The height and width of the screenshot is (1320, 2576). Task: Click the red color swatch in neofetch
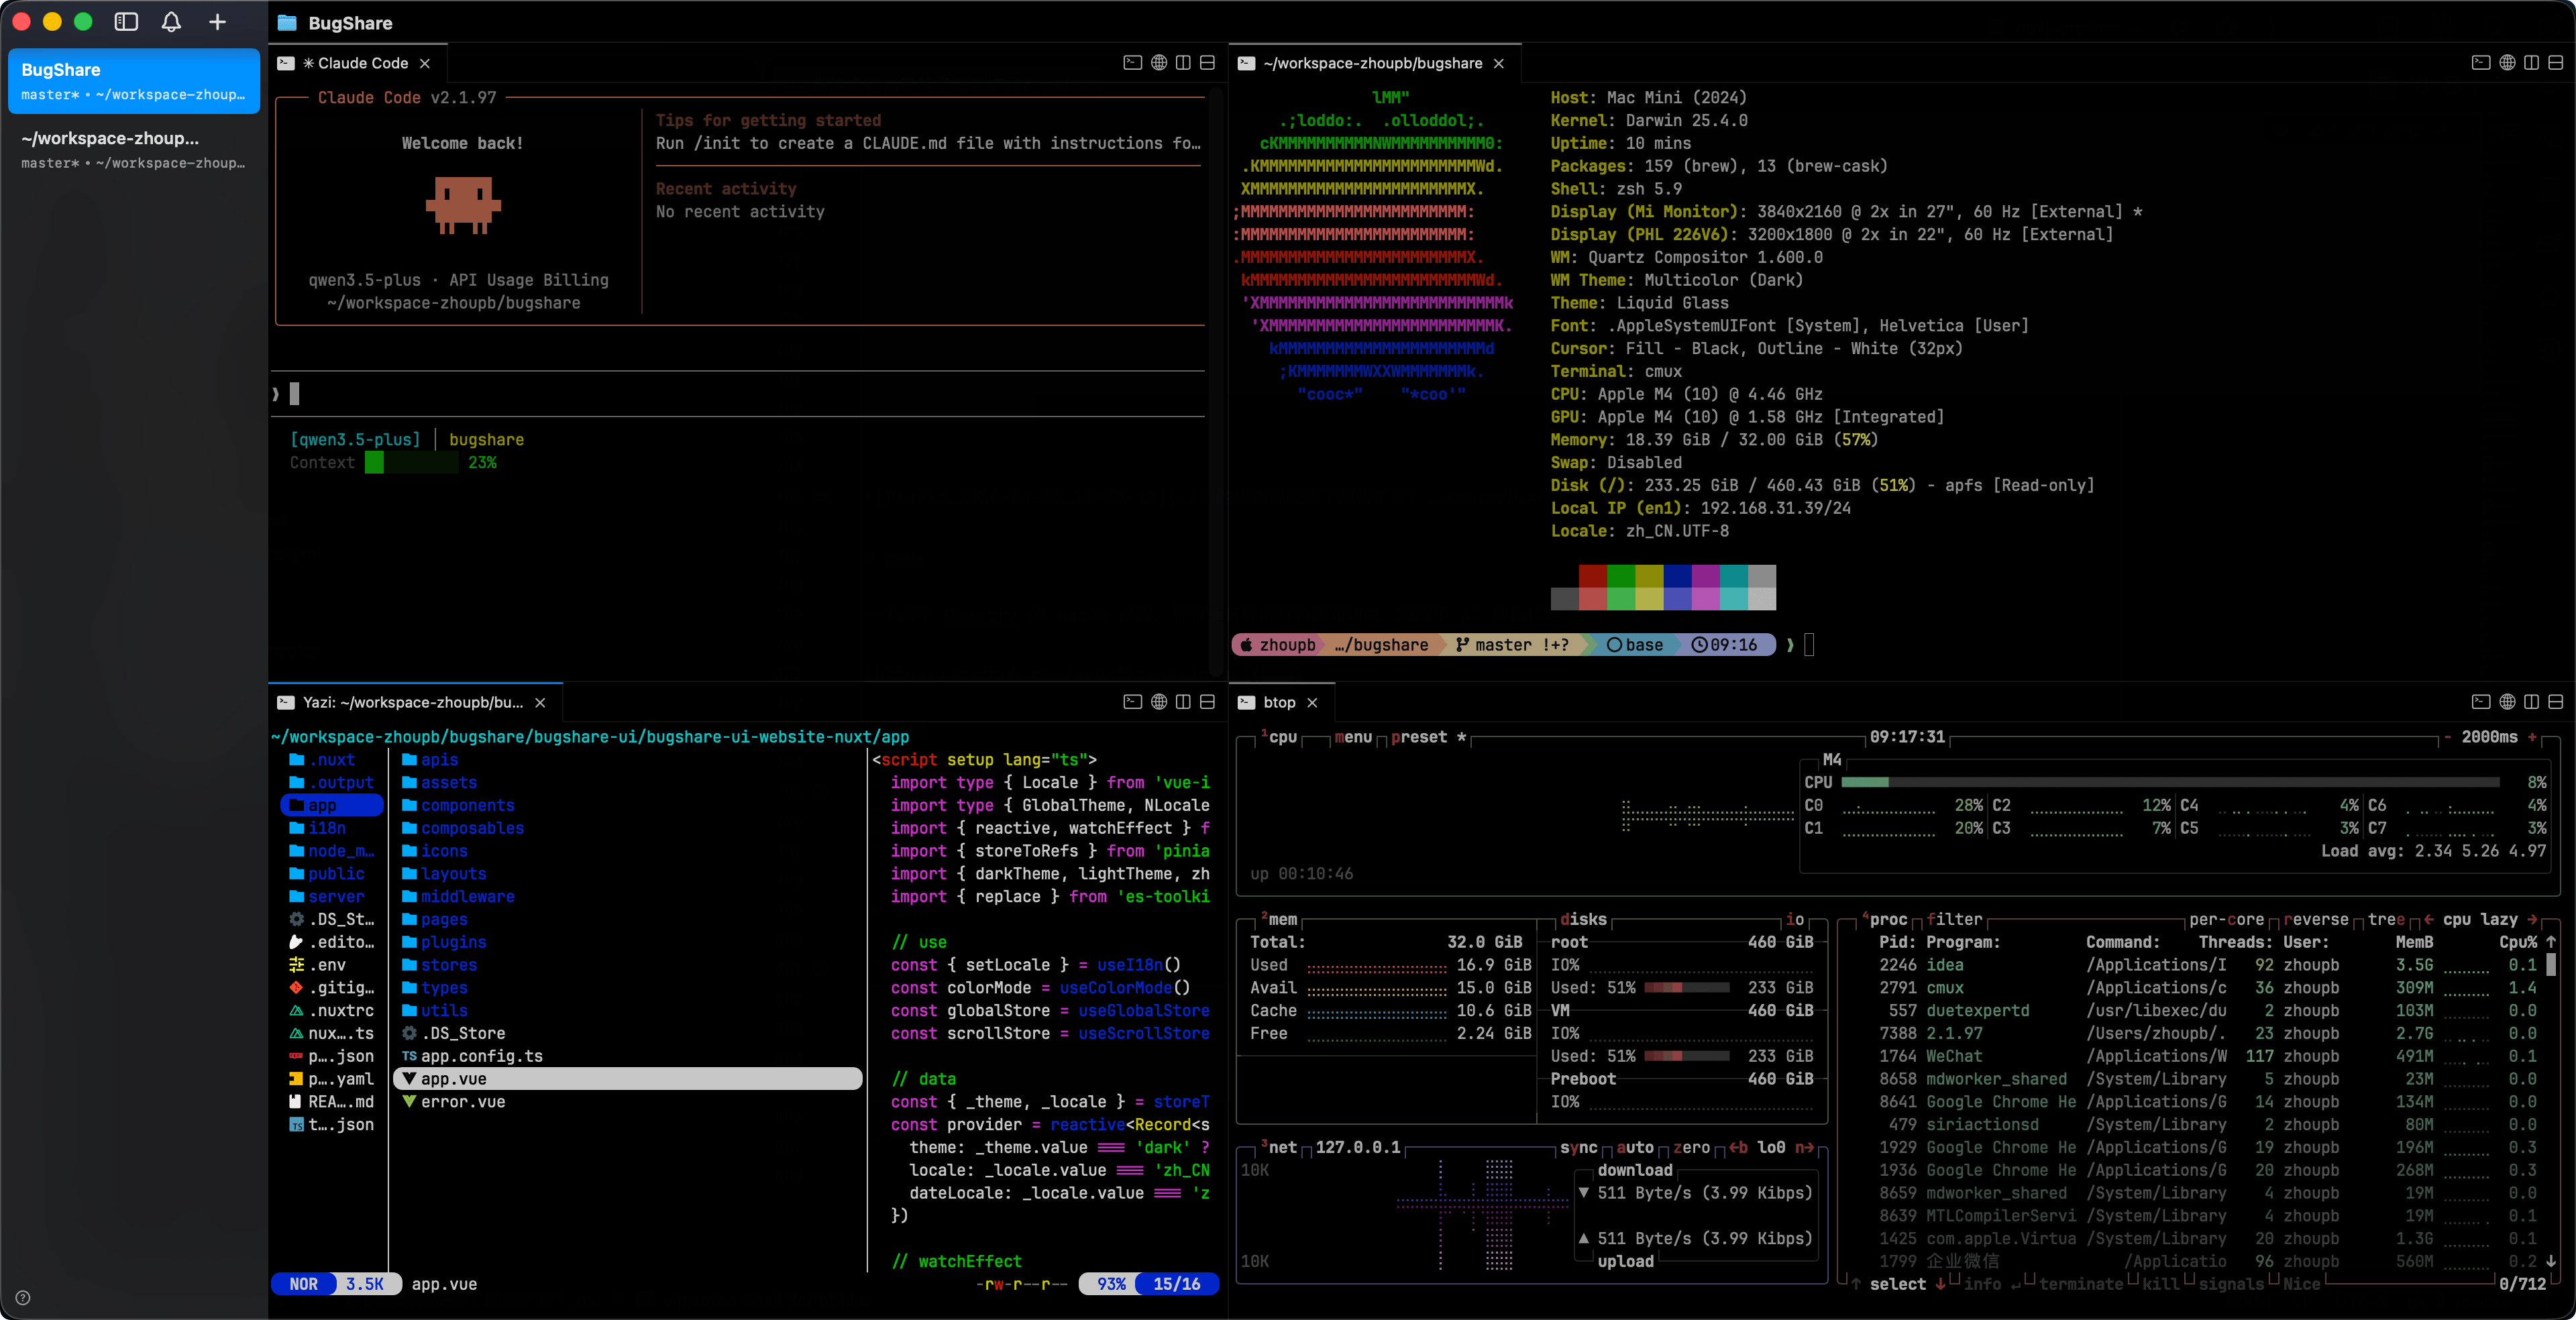[1593, 576]
